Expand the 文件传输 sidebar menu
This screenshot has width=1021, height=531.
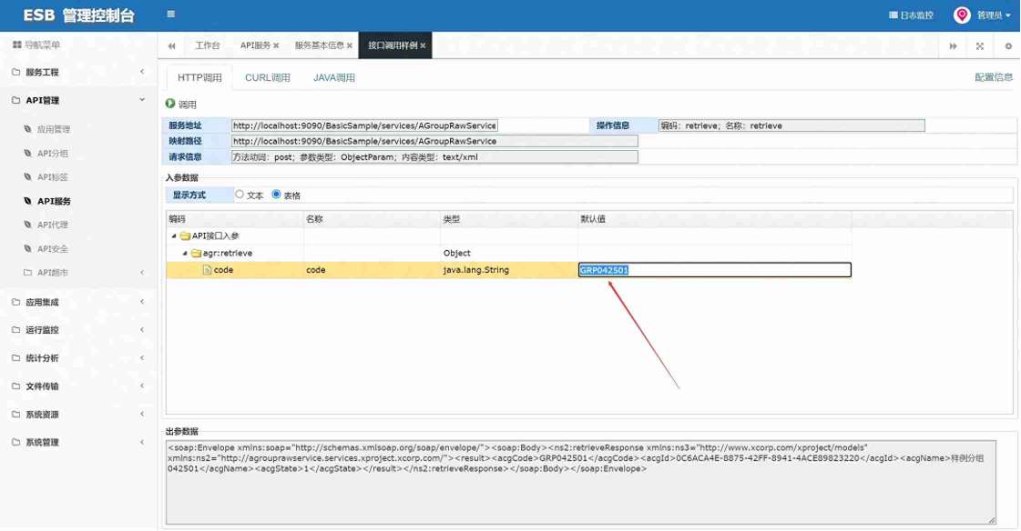78,386
